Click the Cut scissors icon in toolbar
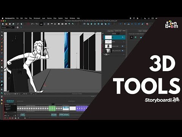The image size is (182, 137). (17, 24)
